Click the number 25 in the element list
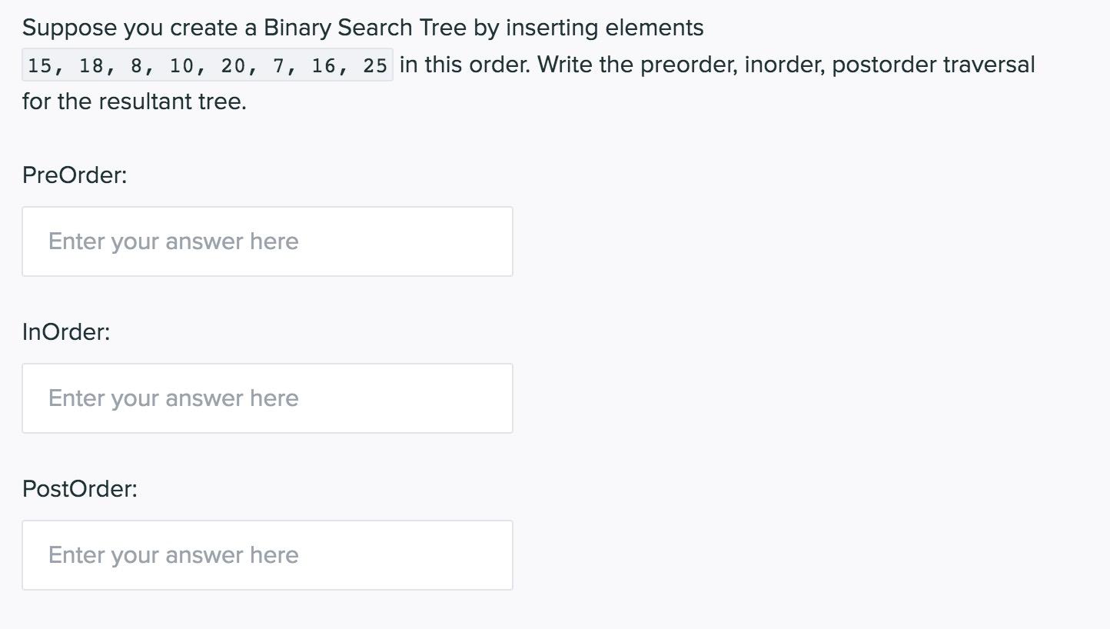The height and width of the screenshot is (629, 1110). (376, 65)
